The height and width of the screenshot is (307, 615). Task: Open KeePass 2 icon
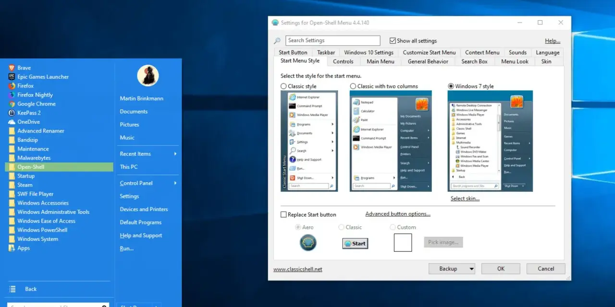[12, 113]
